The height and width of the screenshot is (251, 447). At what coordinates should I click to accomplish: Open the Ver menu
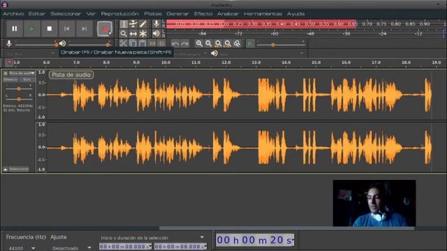[91, 14]
